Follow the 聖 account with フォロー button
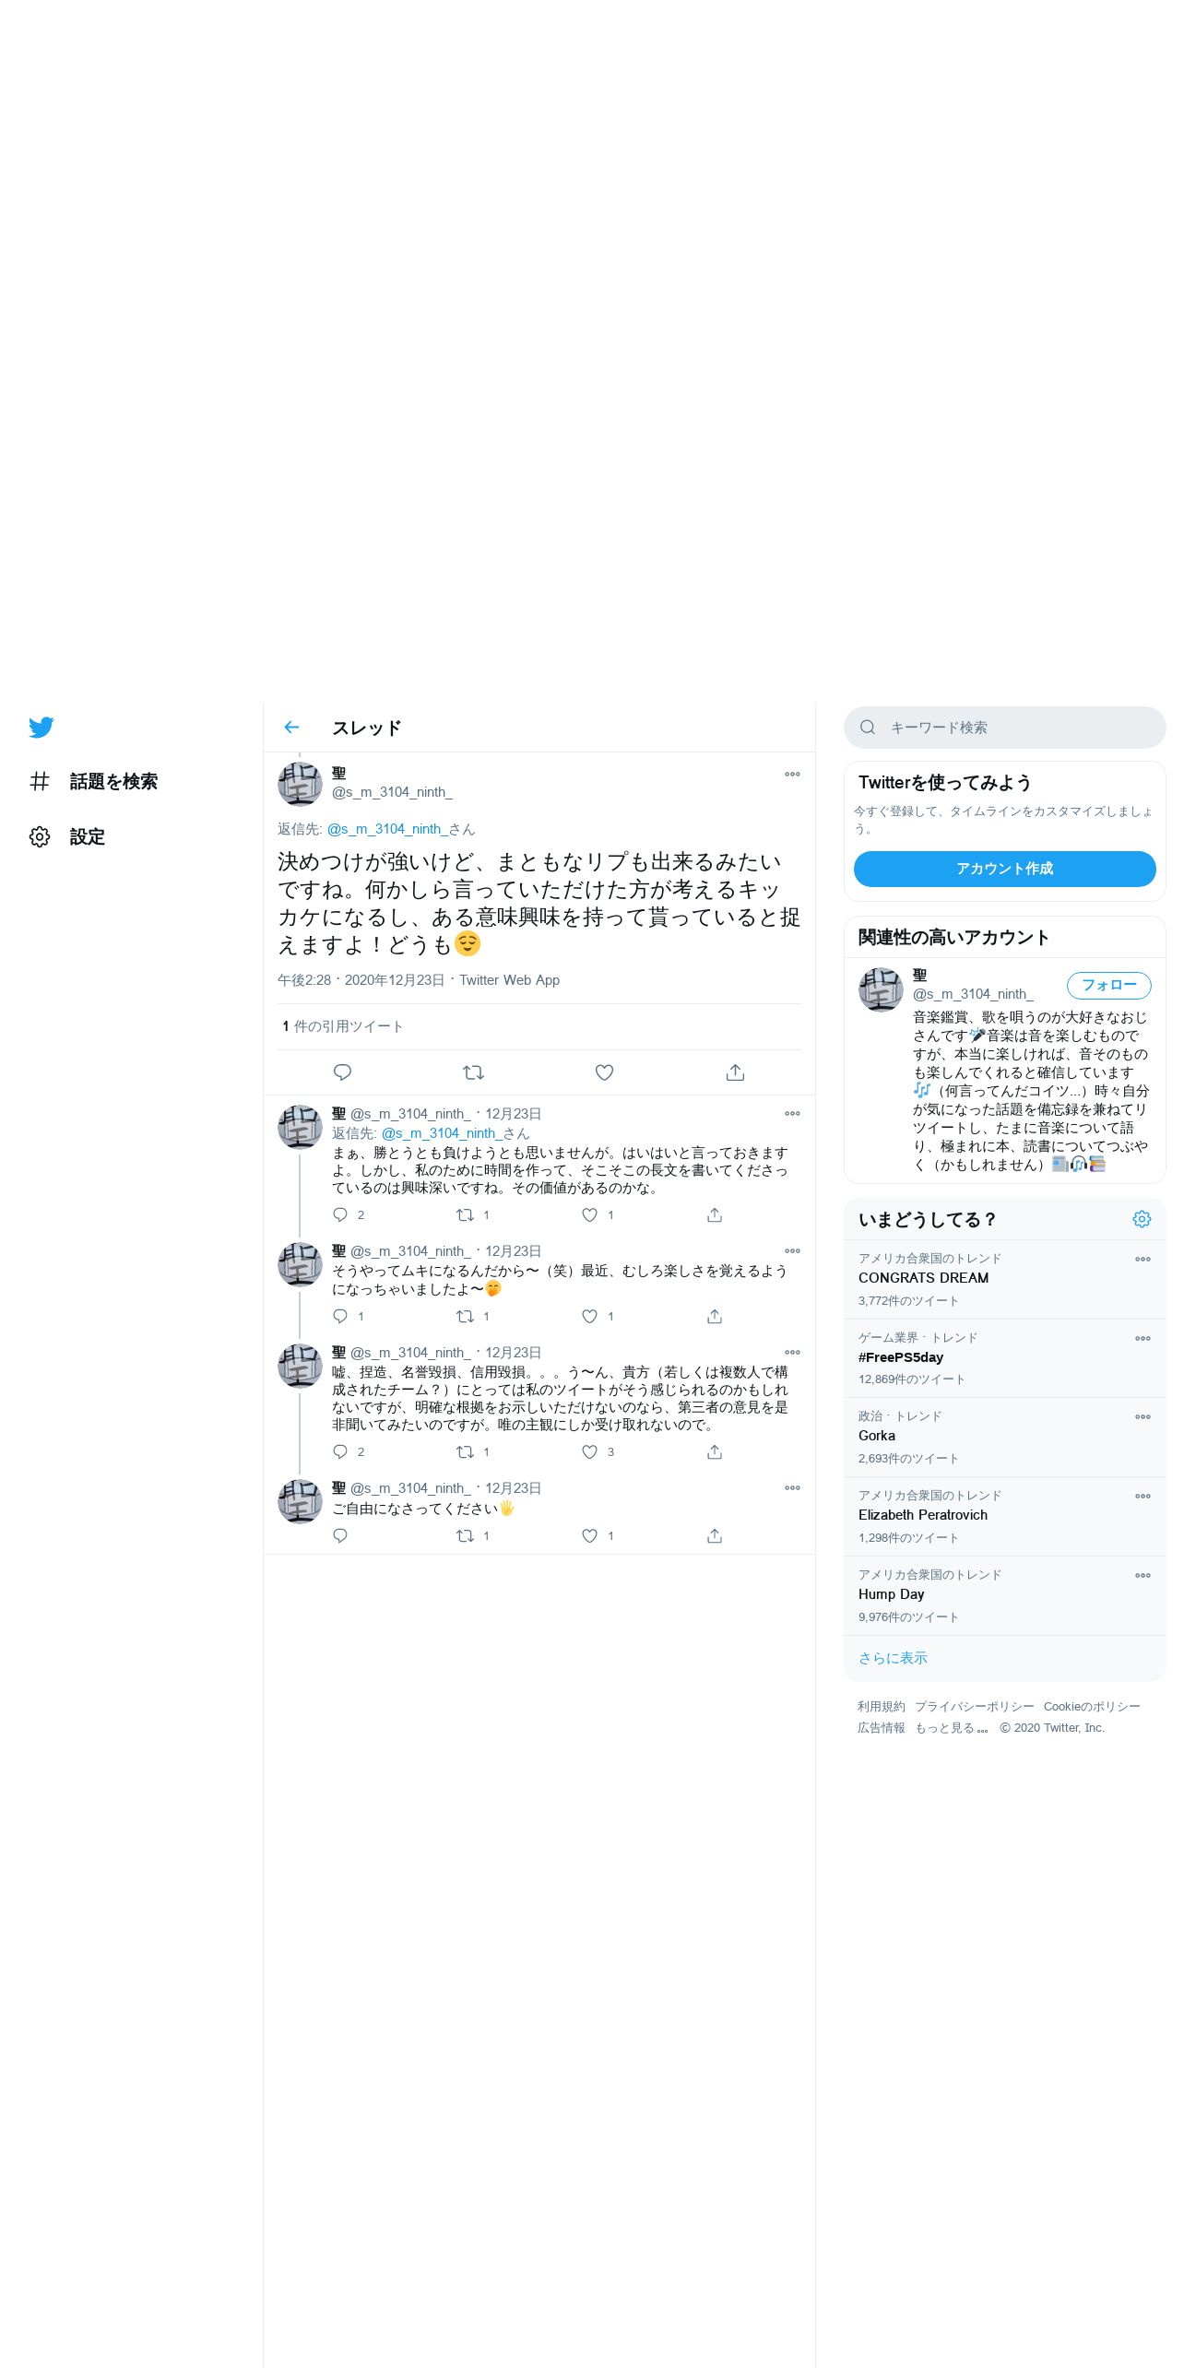The height and width of the screenshot is (2368, 1184). click(1108, 986)
